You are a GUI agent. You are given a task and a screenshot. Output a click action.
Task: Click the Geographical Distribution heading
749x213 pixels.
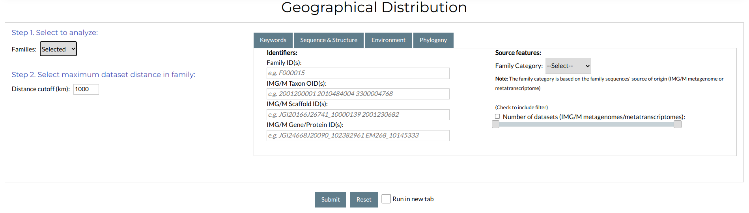coord(374,7)
